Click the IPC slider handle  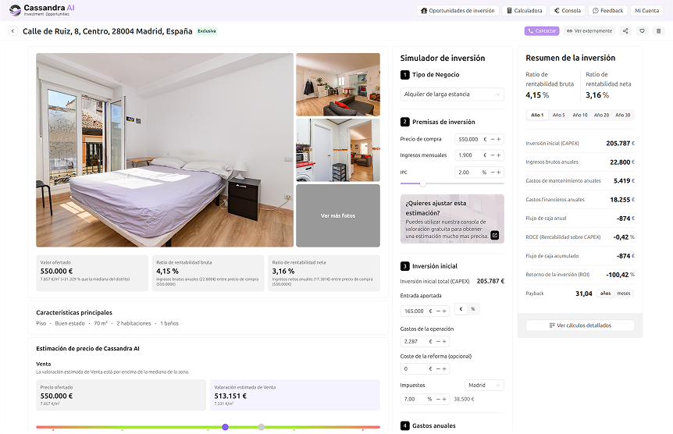point(423,183)
